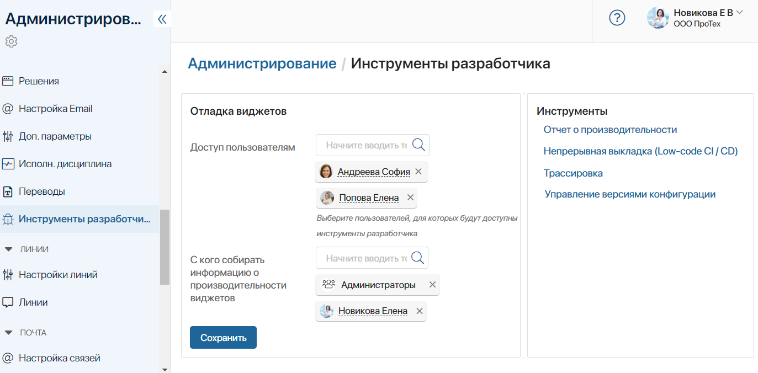Screen dimensions: 758x373
Task: Select Инструменты разработчика sidebar item
Action: point(79,219)
